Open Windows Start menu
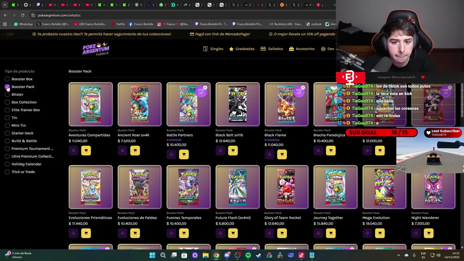 [152, 255]
